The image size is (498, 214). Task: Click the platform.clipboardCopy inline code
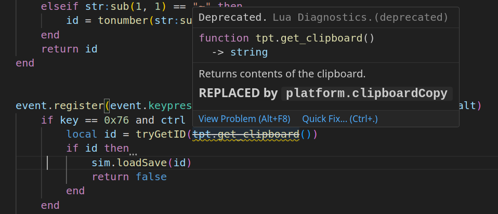pos(367,93)
